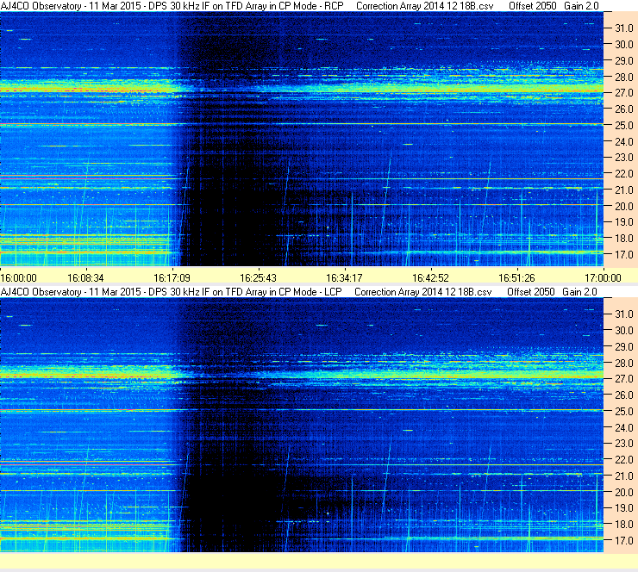This screenshot has width=638, height=572.
Task: Click 'Gain 2.0' in the RCP header
Action: (x=581, y=6)
